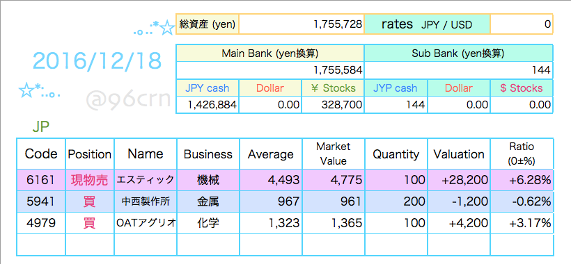Select the ¥ Stocks value 328,700

tap(332, 105)
